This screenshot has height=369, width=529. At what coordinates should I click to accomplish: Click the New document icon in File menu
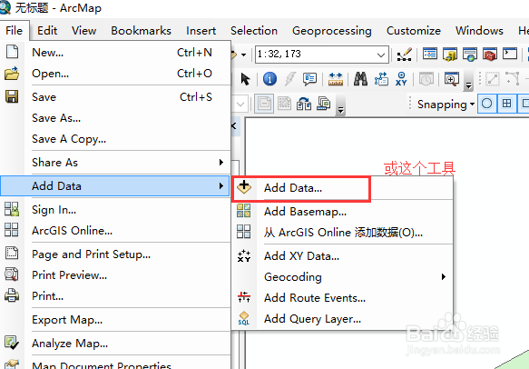pos(12,52)
